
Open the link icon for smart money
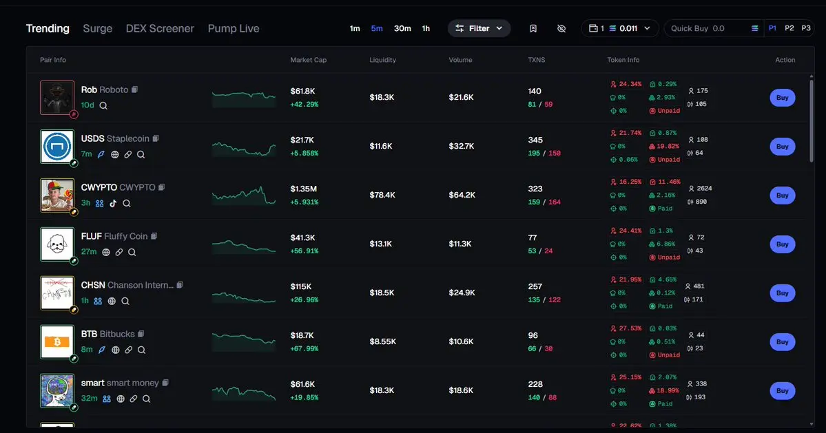tap(133, 399)
